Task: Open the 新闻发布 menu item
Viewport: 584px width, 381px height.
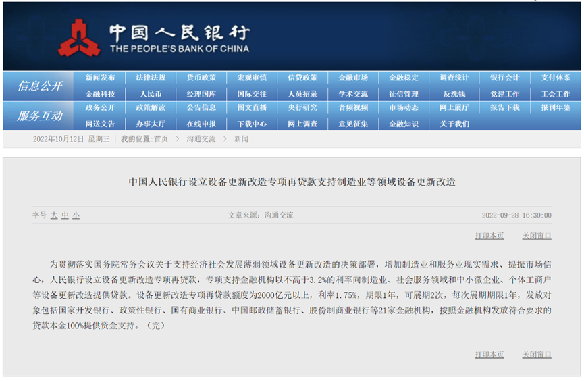Action: click(100, 78)
